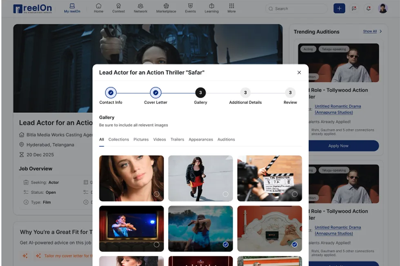Open the Network page icon
The width and height of the screenshot is (400, 266).
click(x=140, y=6)
